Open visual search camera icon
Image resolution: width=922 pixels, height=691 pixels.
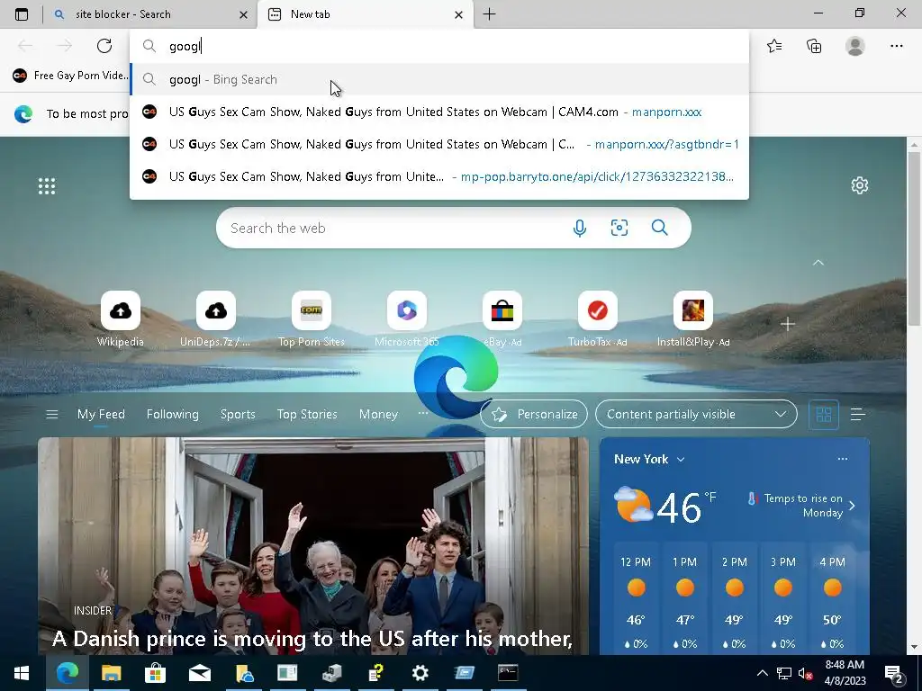[619, 228]
